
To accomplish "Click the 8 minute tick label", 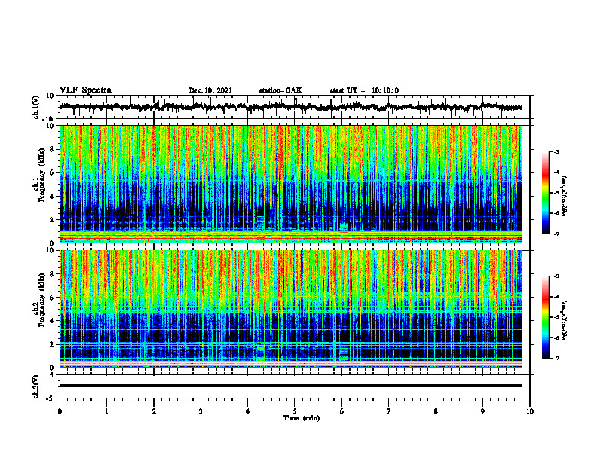I will click(x=436, y=411).
